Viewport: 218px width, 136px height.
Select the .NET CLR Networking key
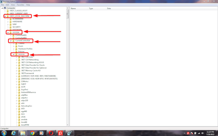(x=30, y=60)
